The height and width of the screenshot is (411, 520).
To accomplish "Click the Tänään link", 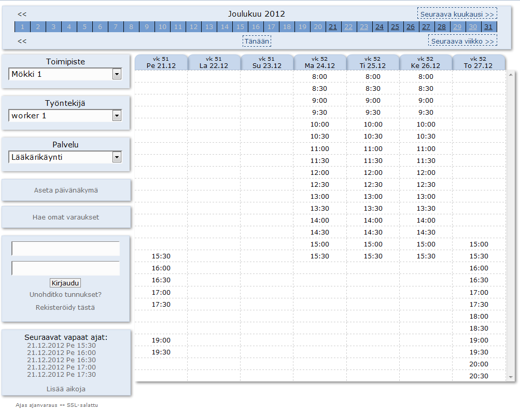I will pos(257,41).
